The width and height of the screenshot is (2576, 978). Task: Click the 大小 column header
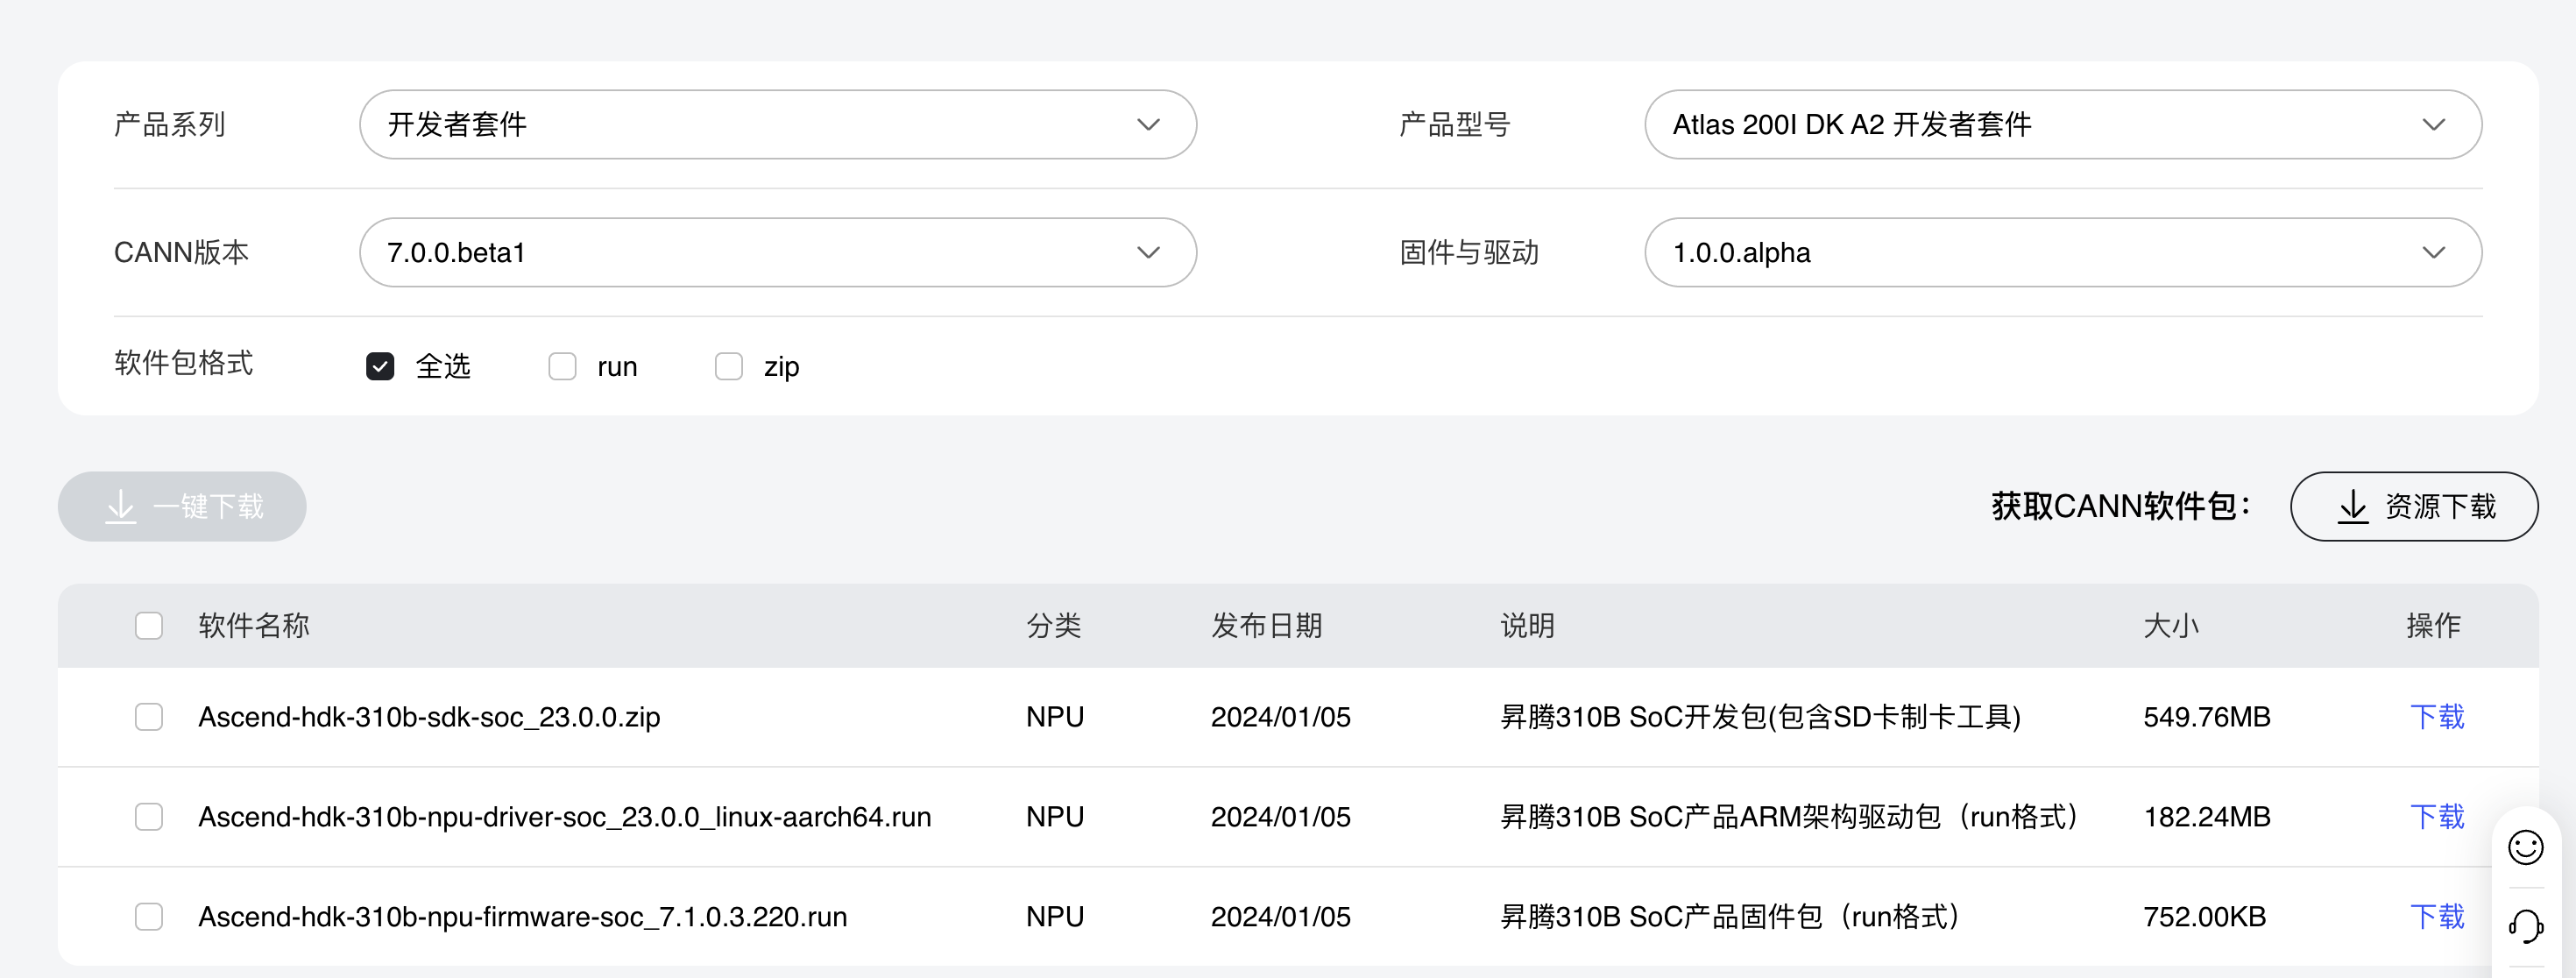2170,626
